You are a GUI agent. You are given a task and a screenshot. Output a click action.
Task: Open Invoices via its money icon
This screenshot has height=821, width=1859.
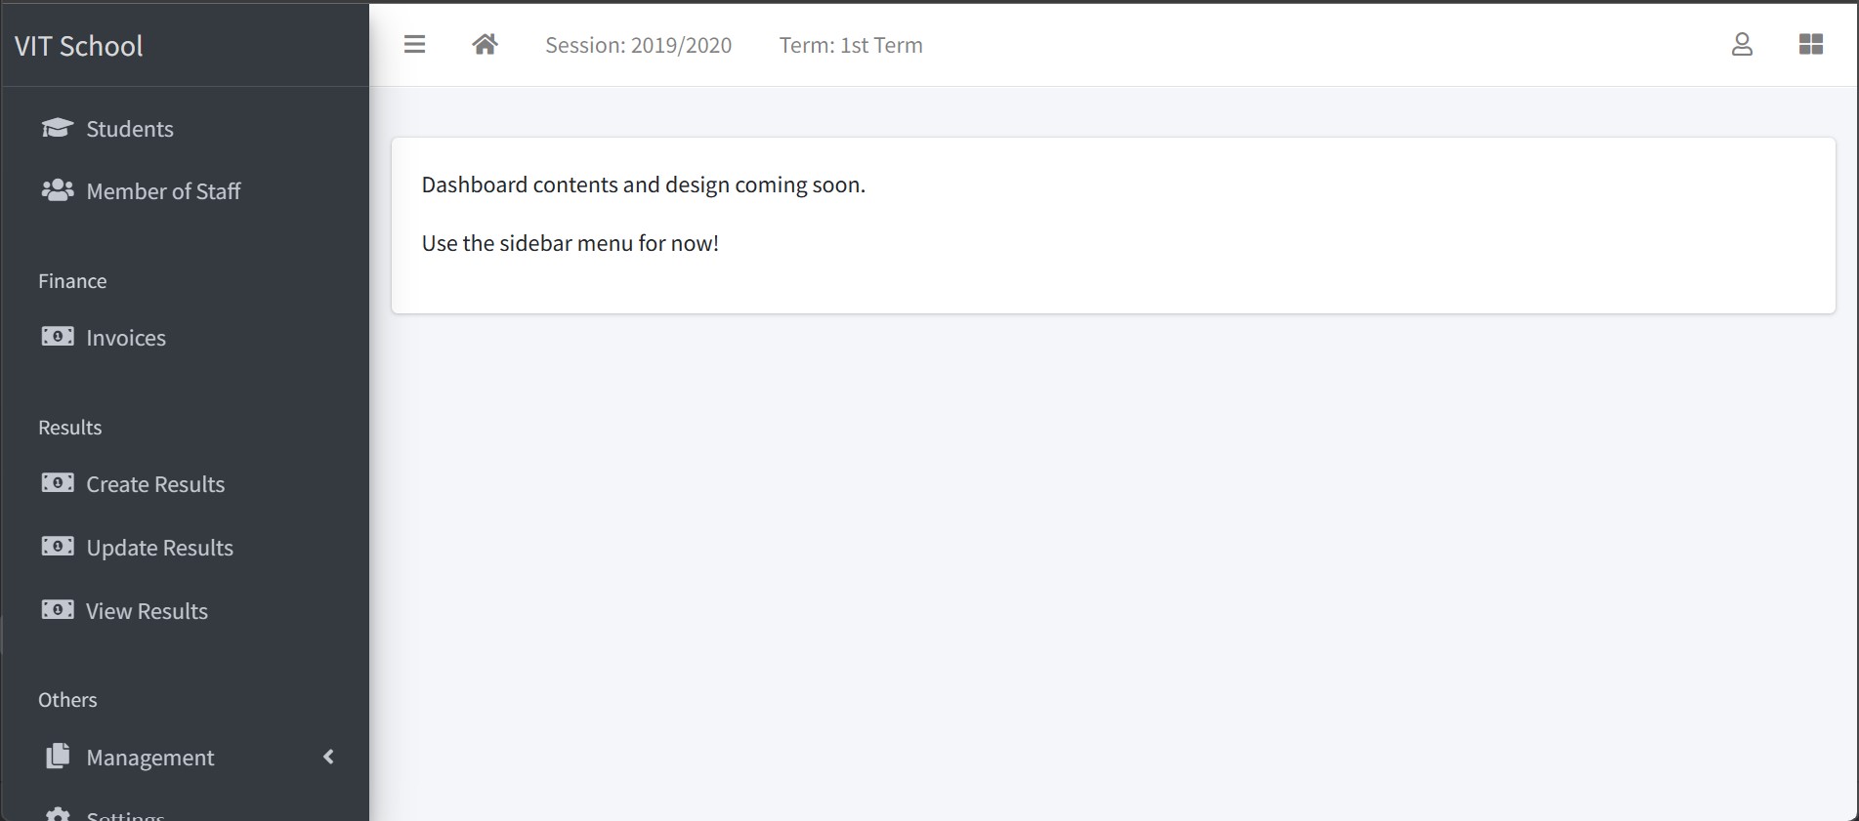tap(57, 337)
